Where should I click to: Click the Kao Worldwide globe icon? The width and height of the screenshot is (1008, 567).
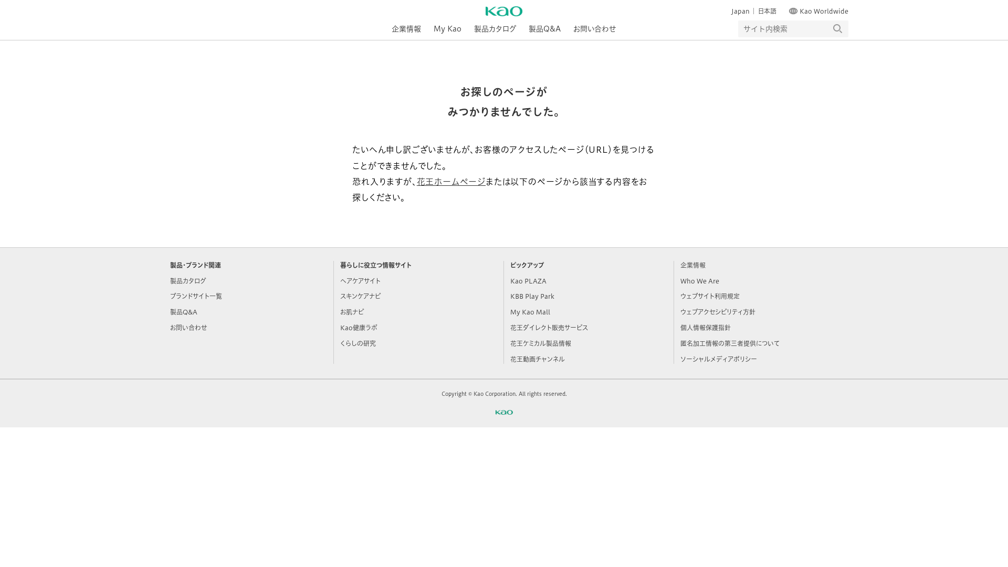pos(793,11)
